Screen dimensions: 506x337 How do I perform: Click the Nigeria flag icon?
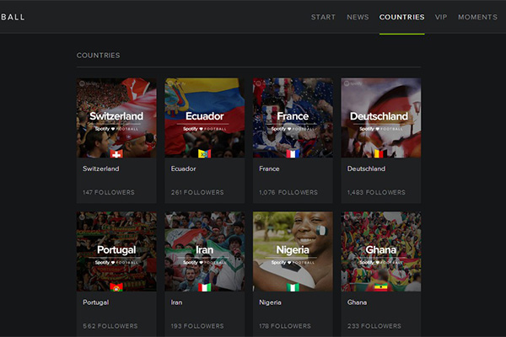coord(293,286)
